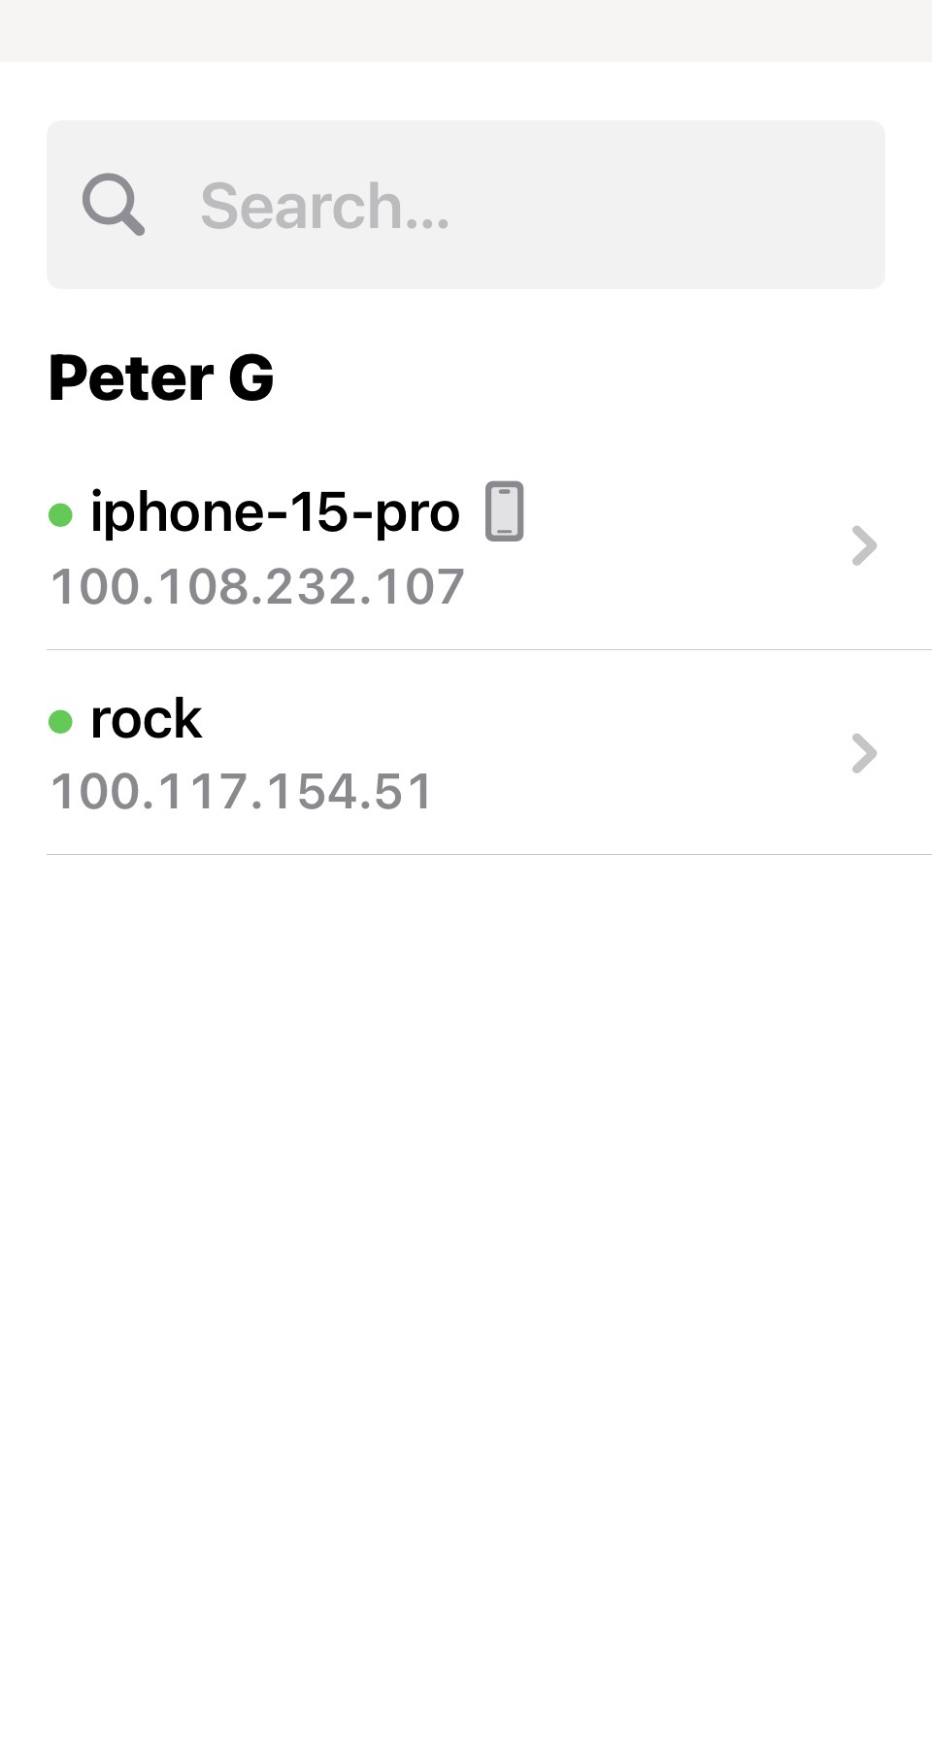Select the iphone-15-pro device name
Screen dimensions: 932x1741
click(x=275, y=511)
